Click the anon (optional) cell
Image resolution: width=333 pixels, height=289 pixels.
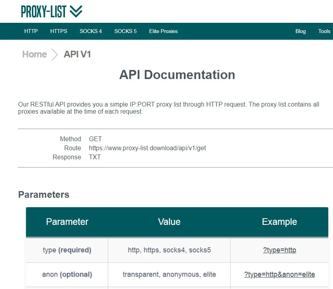click(x=67, y=274)
